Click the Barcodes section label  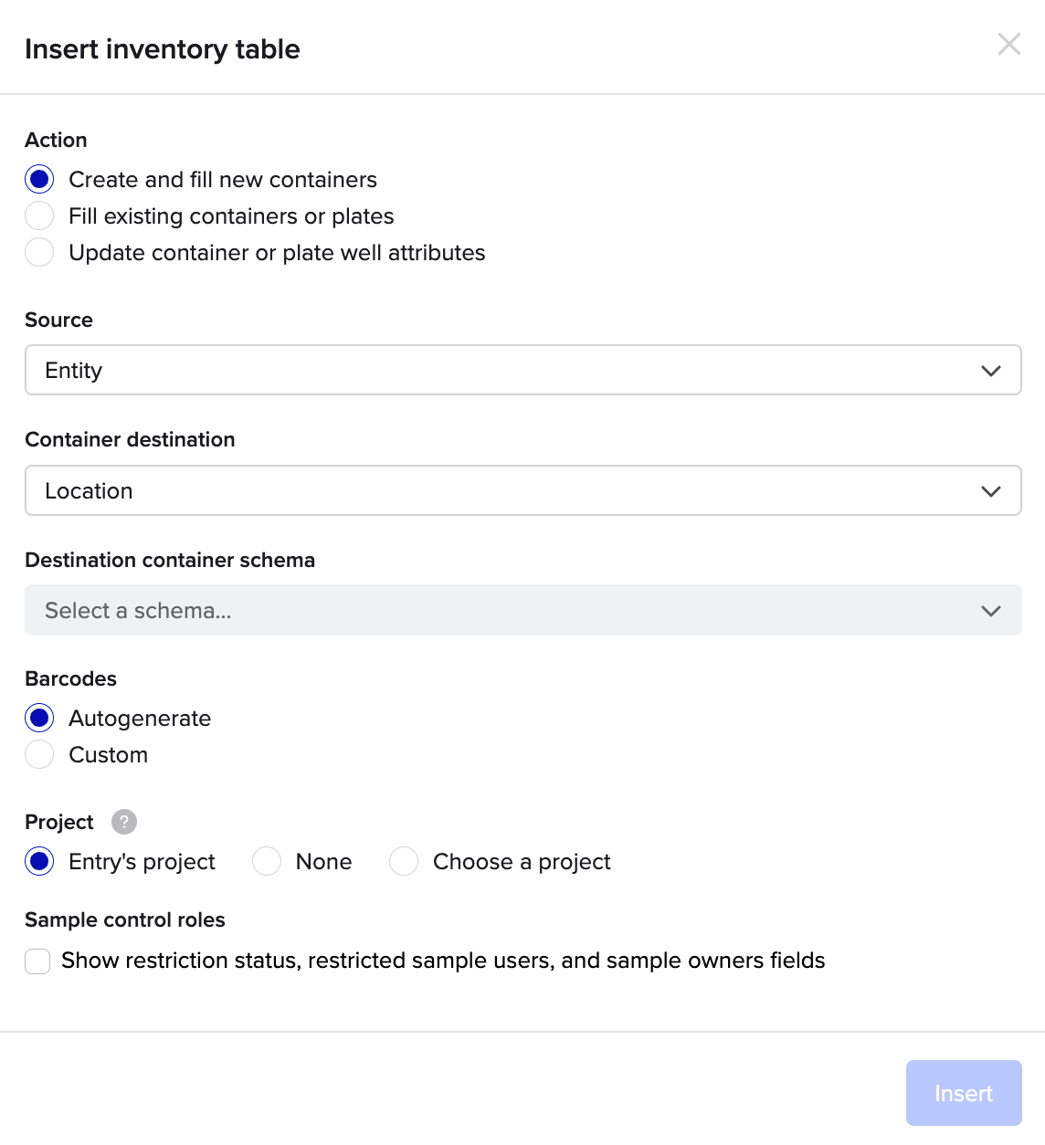pyautogui.click(x=70, y=678)
